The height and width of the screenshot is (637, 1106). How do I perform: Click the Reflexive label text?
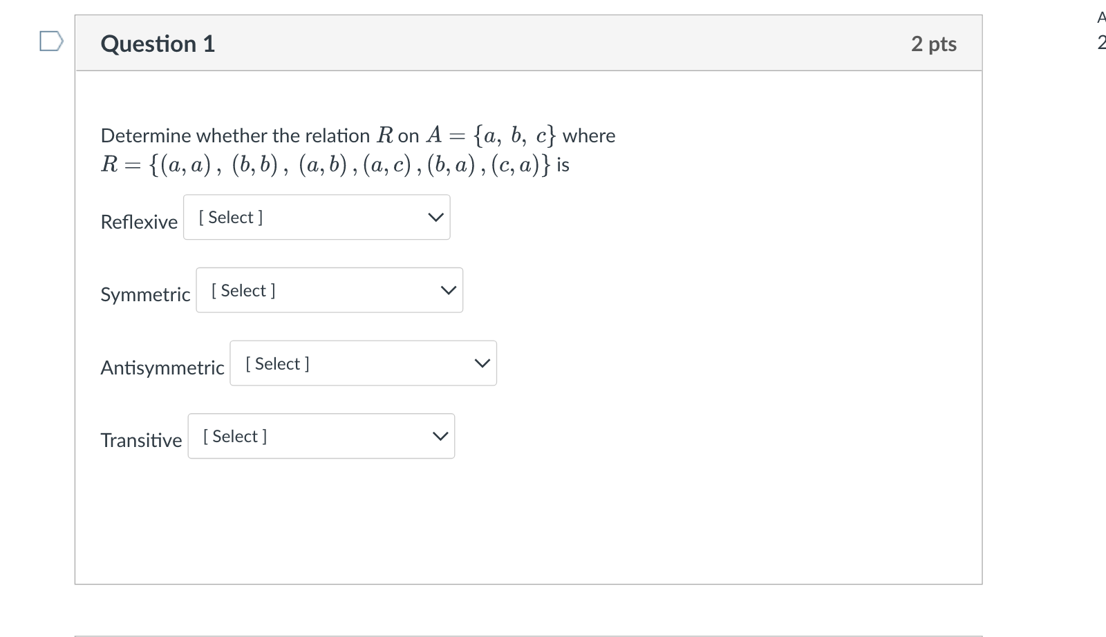click(139, 222)
